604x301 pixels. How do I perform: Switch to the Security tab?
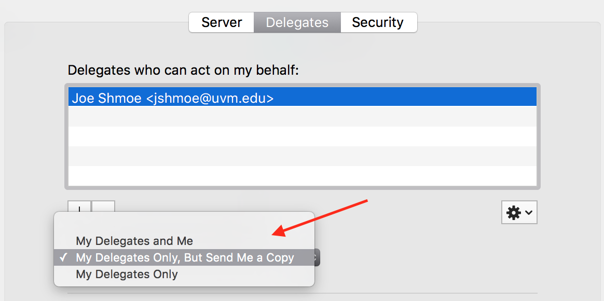click(x=378, y=22)
